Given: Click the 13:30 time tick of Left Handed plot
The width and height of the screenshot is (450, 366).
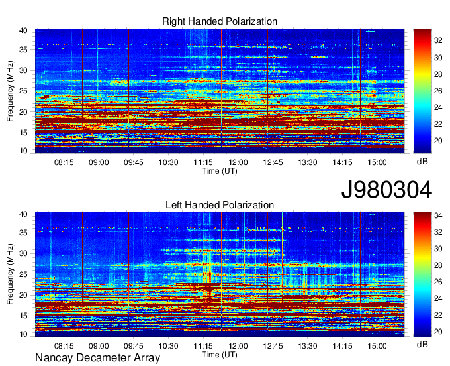Looking at the screenshot, I should pos(307,346).
